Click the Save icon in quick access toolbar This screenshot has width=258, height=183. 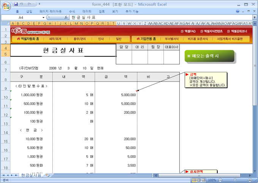[16, 4]
